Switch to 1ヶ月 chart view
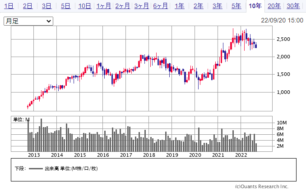 pyautogui.click(x=104, y=6)
